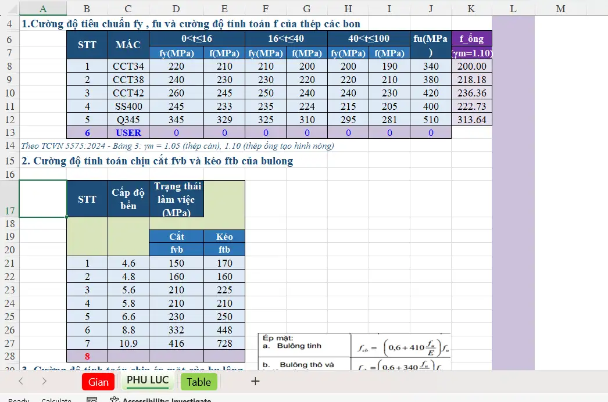Switch to the Table sheet tab
This screenshot has width=608, height=402.
(x=199, y=382)
